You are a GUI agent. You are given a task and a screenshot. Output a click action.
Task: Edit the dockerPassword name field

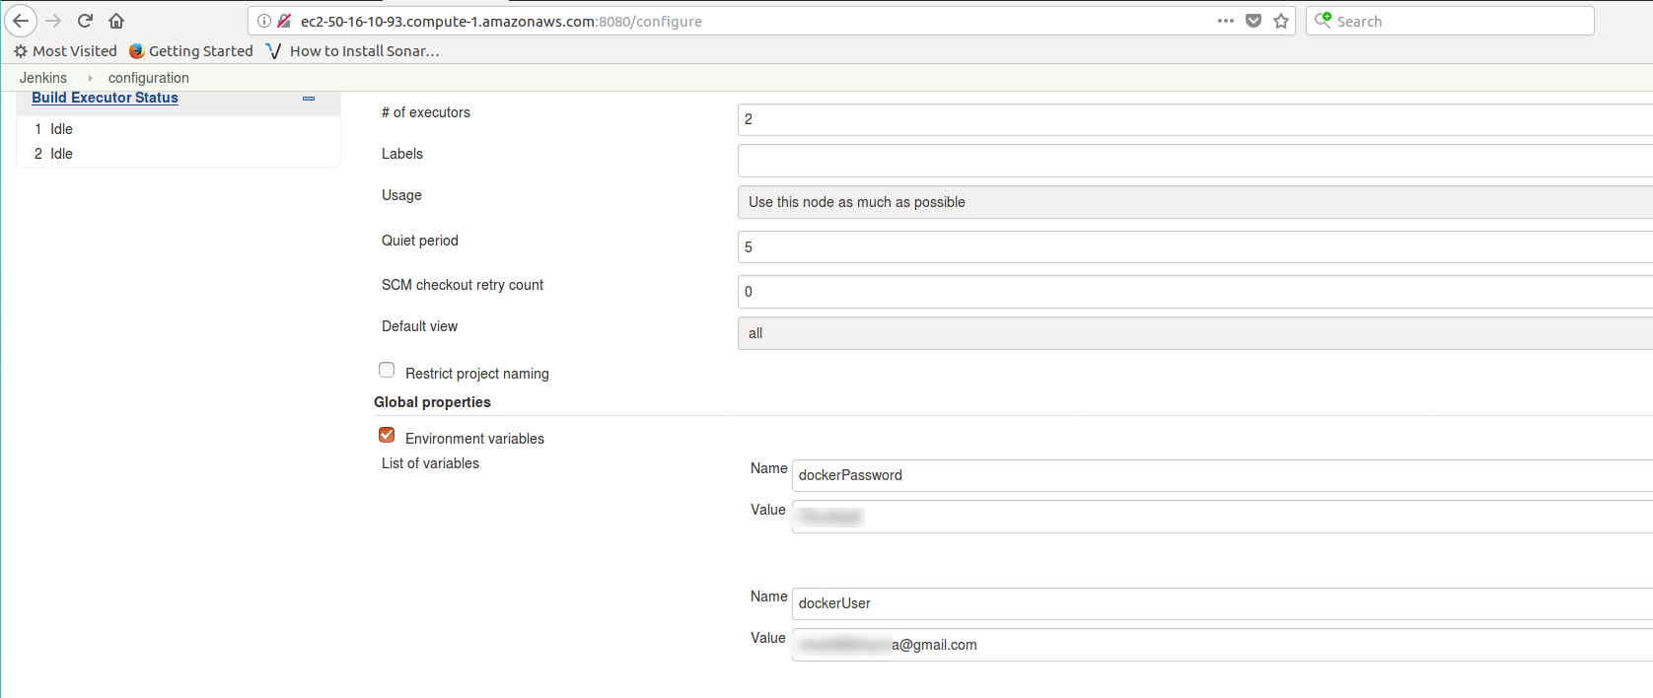coord(1222,475)
